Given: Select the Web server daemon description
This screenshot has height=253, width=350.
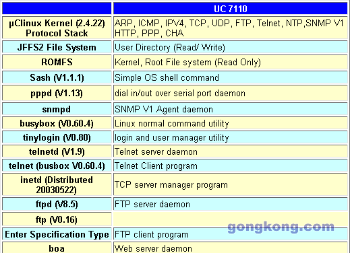Looking at the screenshot, I should point(153,248).
